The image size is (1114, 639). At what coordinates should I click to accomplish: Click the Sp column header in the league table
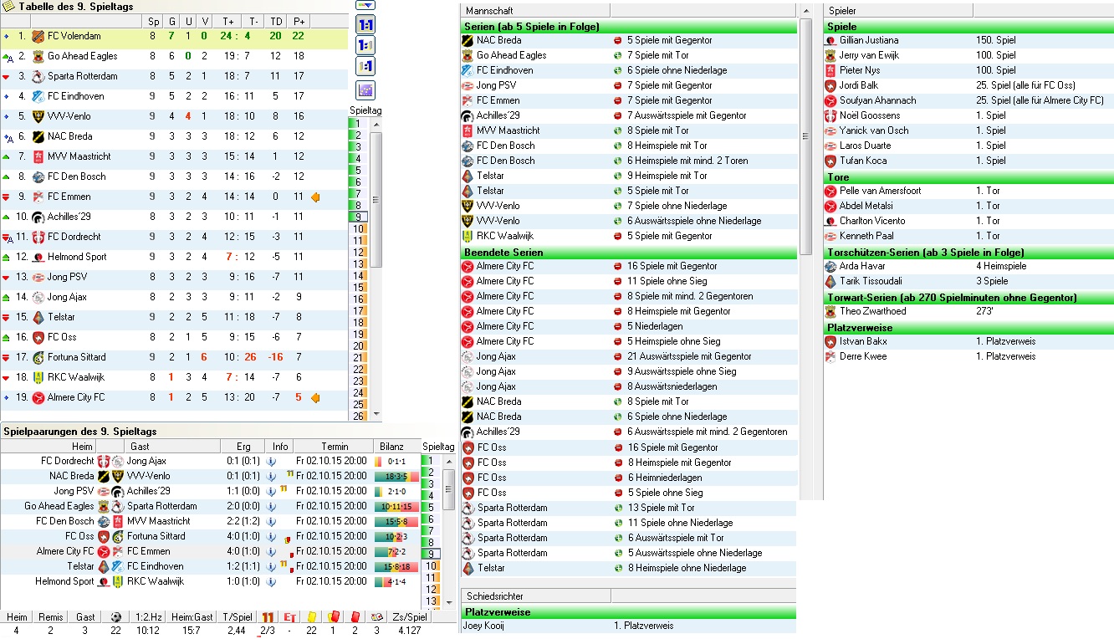152,22
